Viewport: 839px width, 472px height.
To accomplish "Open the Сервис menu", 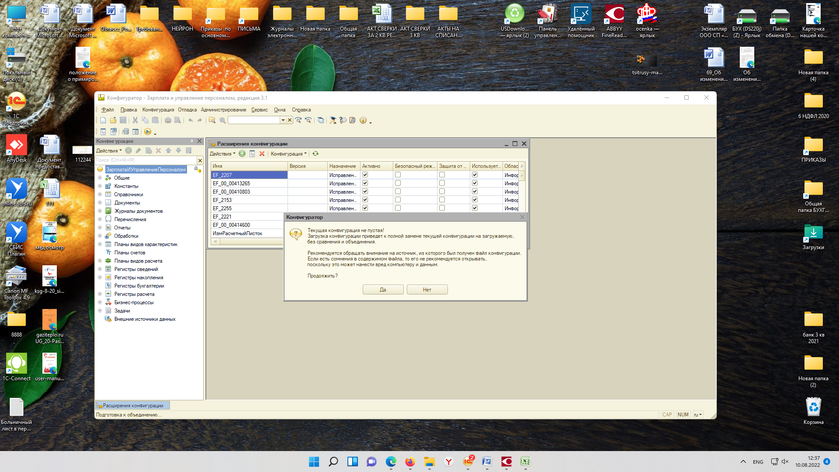I will click(259, 110).
